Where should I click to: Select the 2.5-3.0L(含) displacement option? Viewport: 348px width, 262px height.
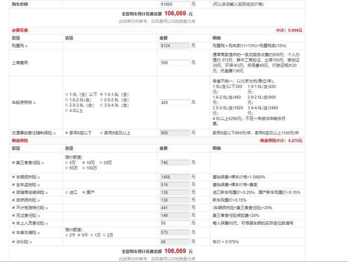(66, 105)
